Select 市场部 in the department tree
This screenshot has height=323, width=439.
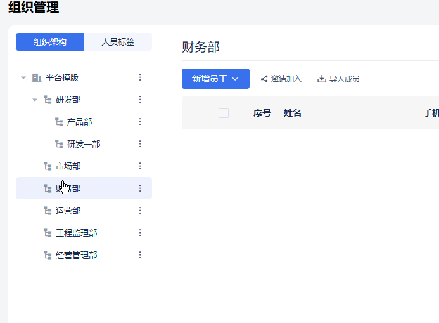68,166
